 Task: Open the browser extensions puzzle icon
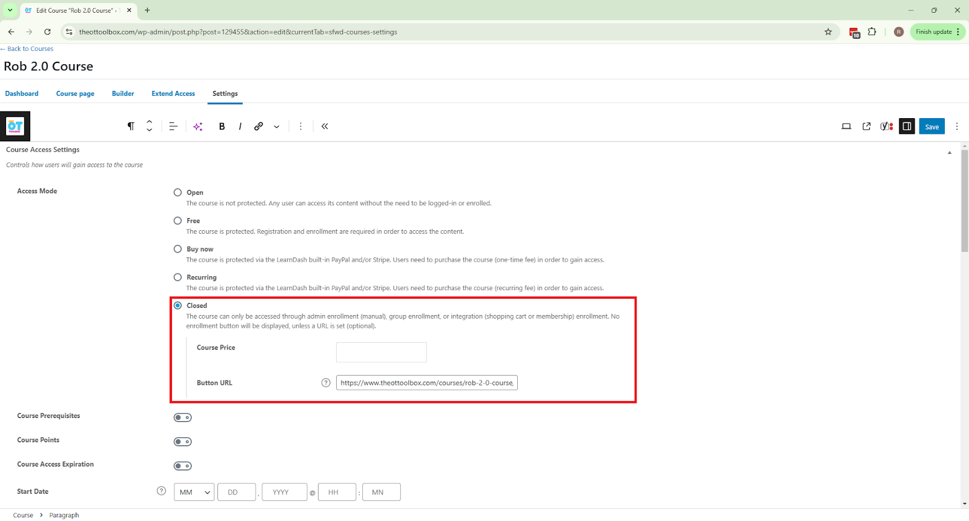coord(872,32)
